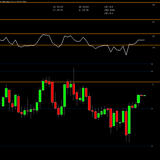
Task: Click the lowest dip of the white line
Action: pos(126,55)
